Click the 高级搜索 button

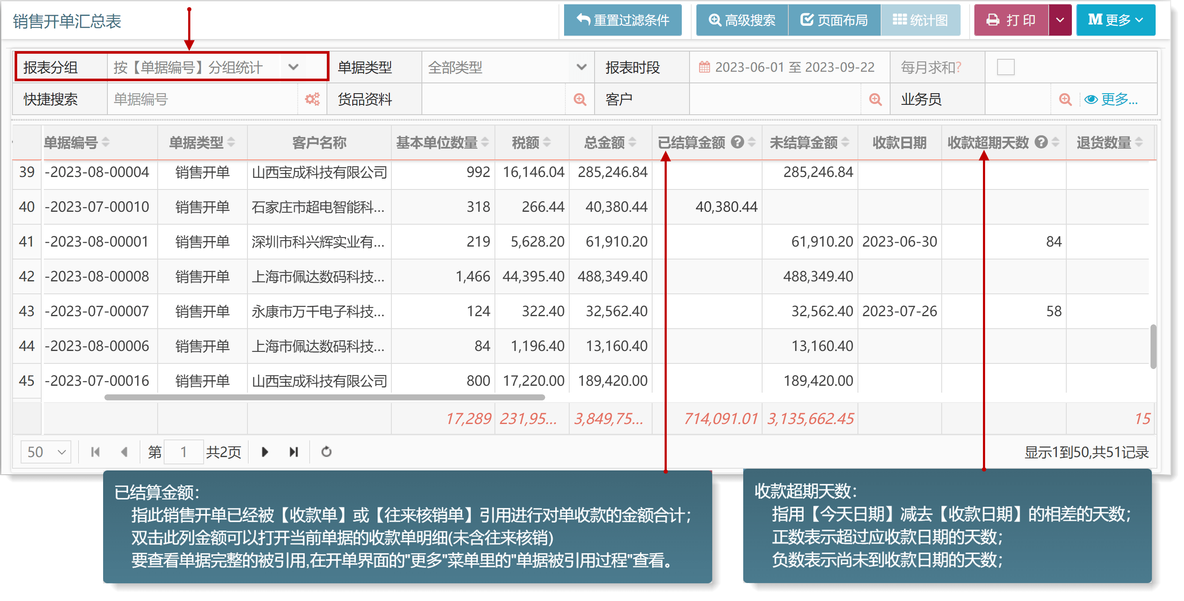point(742,20)
